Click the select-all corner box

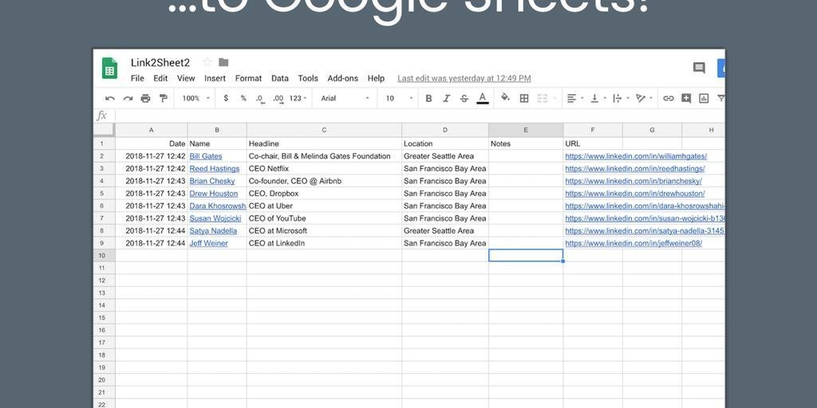point(105,130)
